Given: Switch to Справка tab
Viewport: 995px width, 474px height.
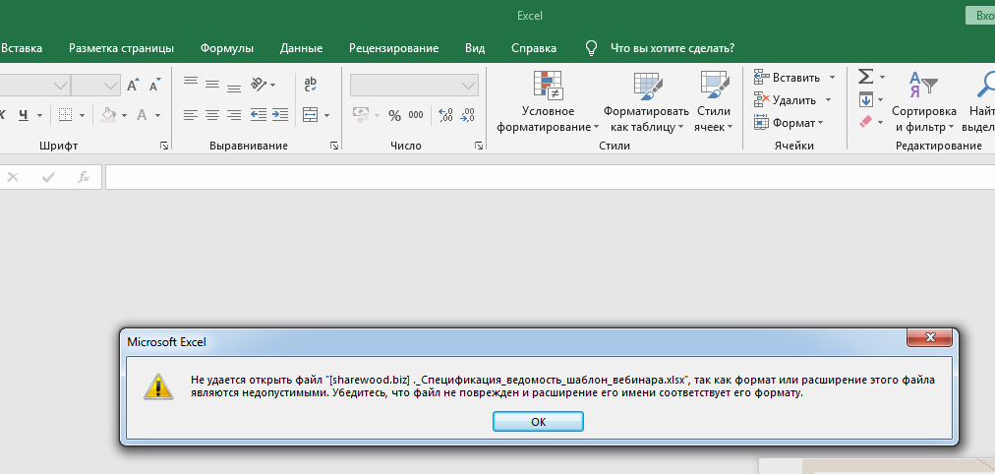Looking at the screenshot, I should pyautogui.click(x=534, y=48).
